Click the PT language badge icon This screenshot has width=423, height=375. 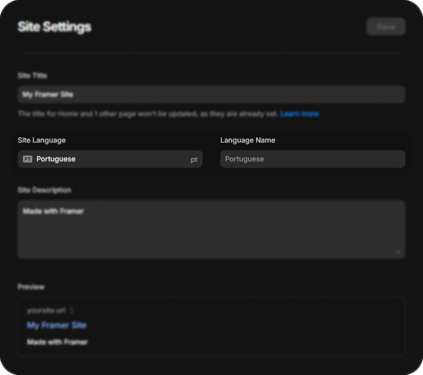click(x=28, y=159)
